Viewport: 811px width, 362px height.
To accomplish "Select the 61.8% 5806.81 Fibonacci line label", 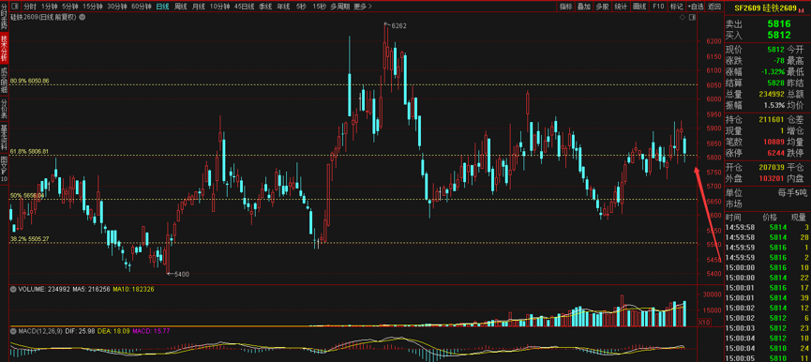I will click(x=29, y=152).
